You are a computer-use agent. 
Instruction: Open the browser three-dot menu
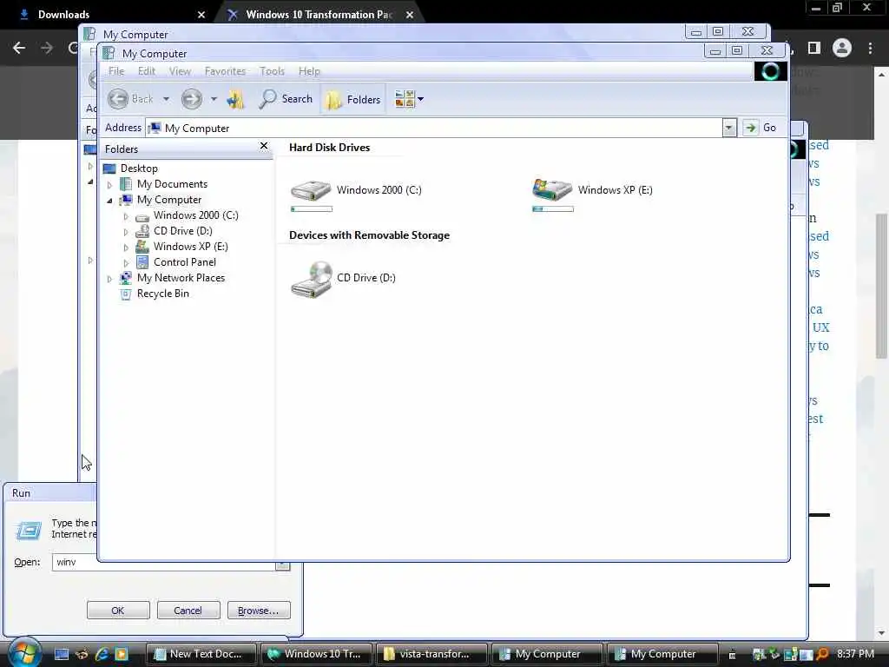point(870,48)
